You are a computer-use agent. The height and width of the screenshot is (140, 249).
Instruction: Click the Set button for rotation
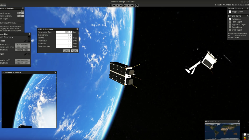[x=19, y=14]
